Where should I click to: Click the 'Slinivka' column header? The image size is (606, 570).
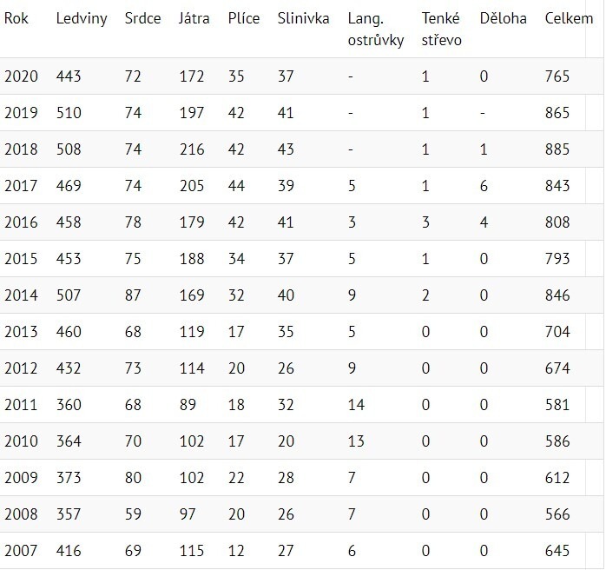(x=304, y=18)
